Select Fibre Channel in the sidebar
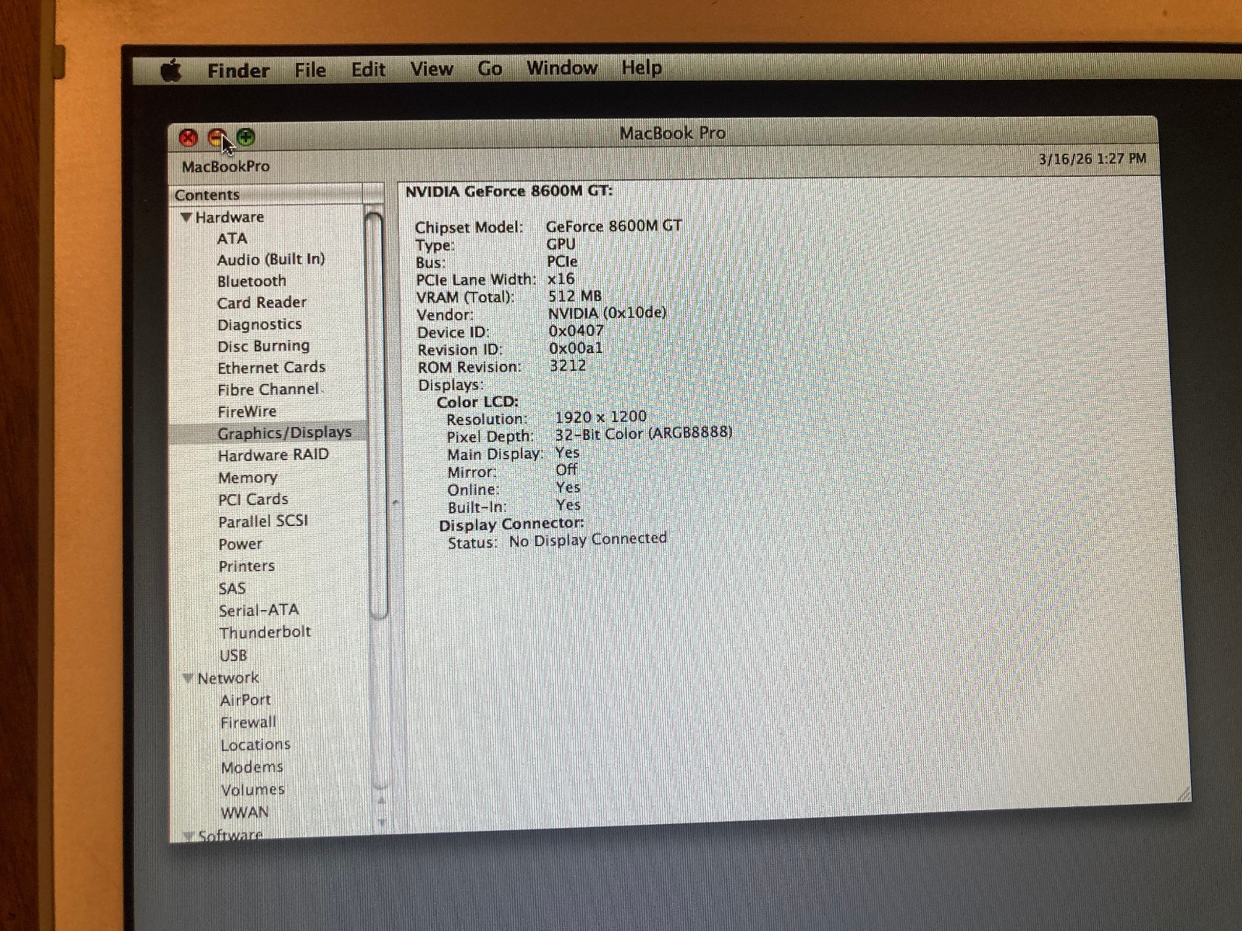The width and height of the screenshot is (1242, 931). click(x=269, y=389)
